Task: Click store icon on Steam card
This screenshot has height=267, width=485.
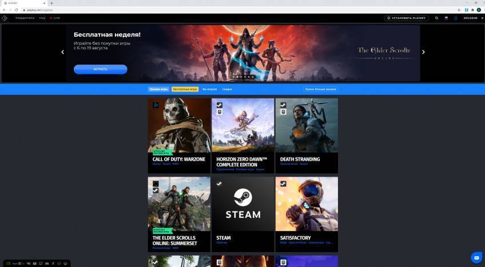Action: tap(219, 184)
